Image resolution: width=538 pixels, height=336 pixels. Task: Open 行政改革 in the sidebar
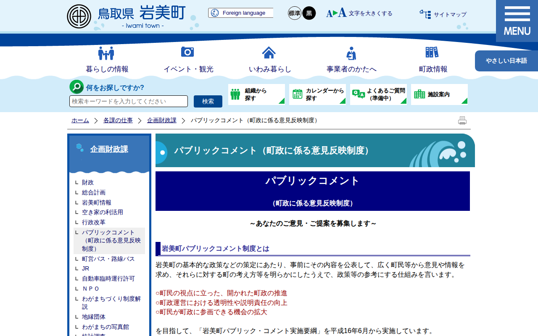94,222
